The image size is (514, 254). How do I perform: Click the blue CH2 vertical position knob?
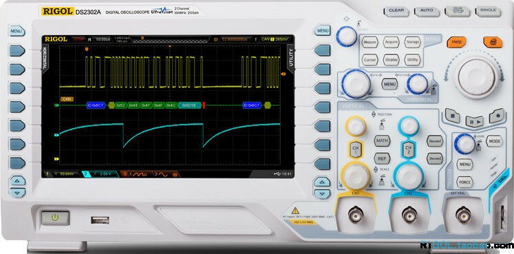click(x=408, y=126)
